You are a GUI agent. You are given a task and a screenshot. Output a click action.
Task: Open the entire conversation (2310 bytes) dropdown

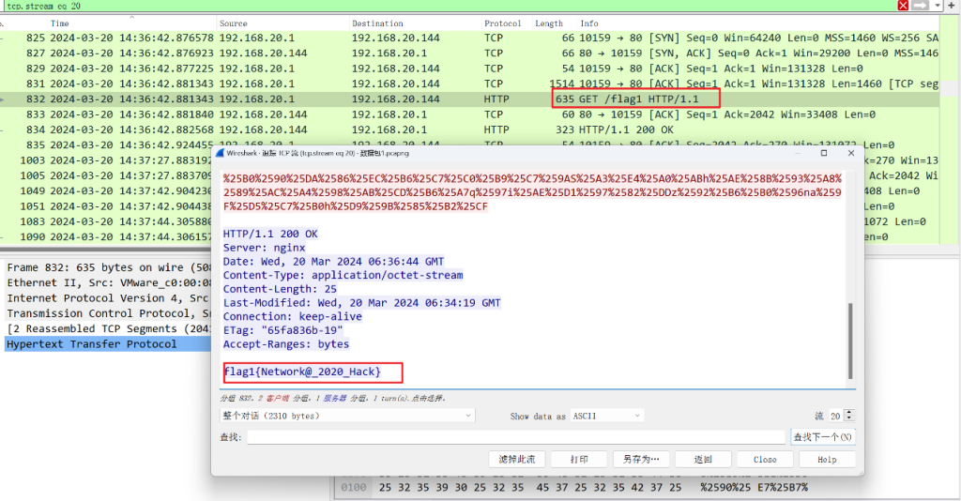[346, 416]
